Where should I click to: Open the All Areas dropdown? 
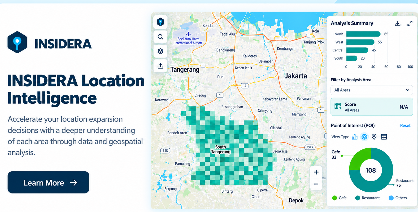372,90
